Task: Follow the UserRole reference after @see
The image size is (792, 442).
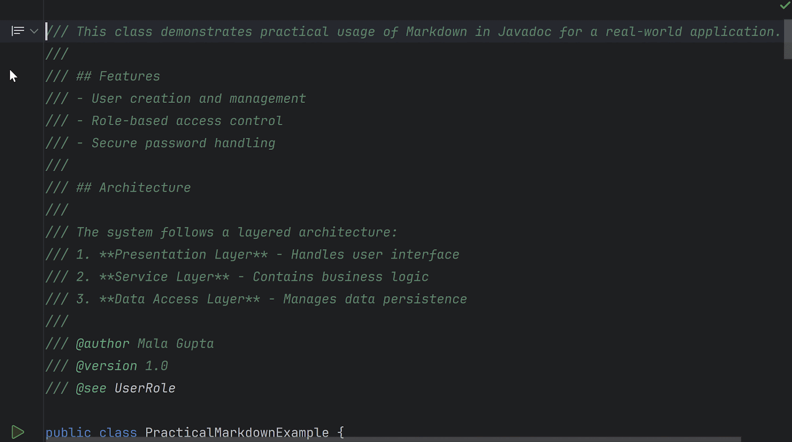Action: 145,388
